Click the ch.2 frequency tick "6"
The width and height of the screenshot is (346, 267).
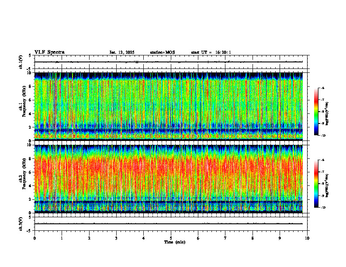tap(31, 172)
